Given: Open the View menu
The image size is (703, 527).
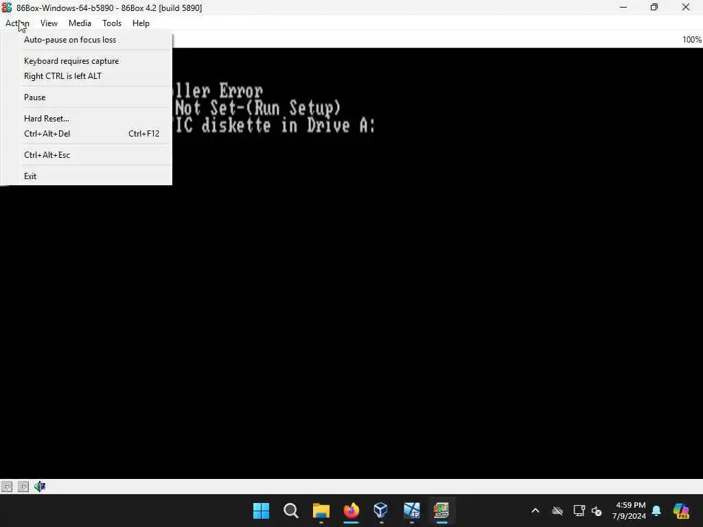Looking at the screenshot, I should pos(49,23).
